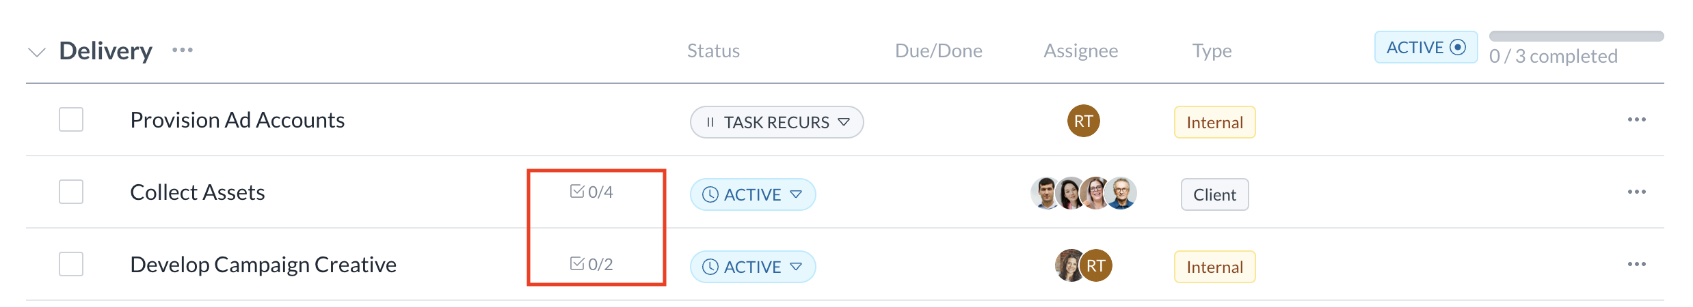Check the Develop Campaign Creative checkbox
The image size is (1693, 307).
(71, 264)
